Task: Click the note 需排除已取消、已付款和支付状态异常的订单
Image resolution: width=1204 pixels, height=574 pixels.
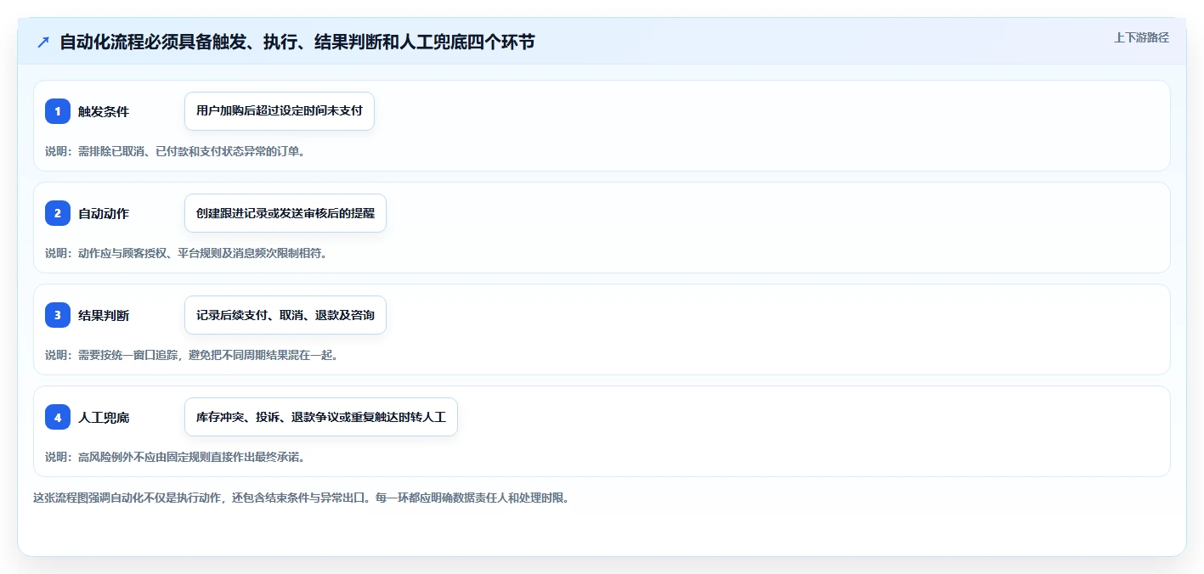Action: coord(175,151)
